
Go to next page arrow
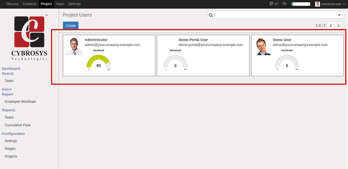pos(338,25)
